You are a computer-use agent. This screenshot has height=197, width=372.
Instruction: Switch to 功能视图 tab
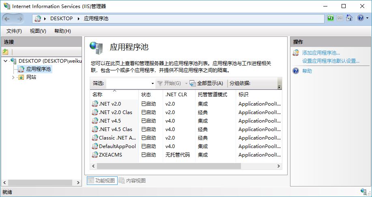[102, 181]
